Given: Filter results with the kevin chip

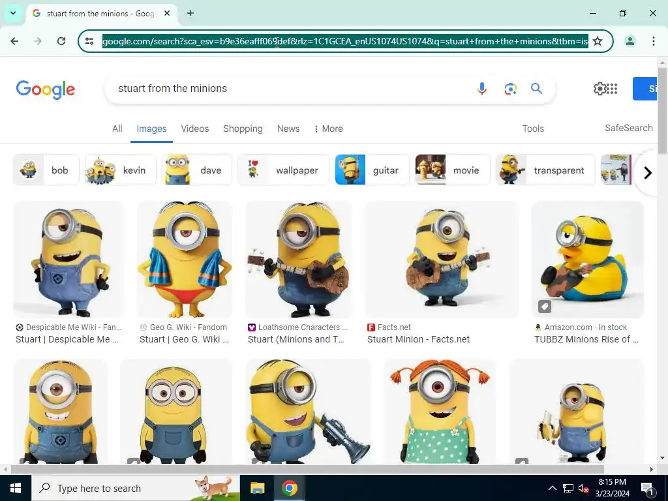Looking at the screenshot, I should (x=121, y=170).
